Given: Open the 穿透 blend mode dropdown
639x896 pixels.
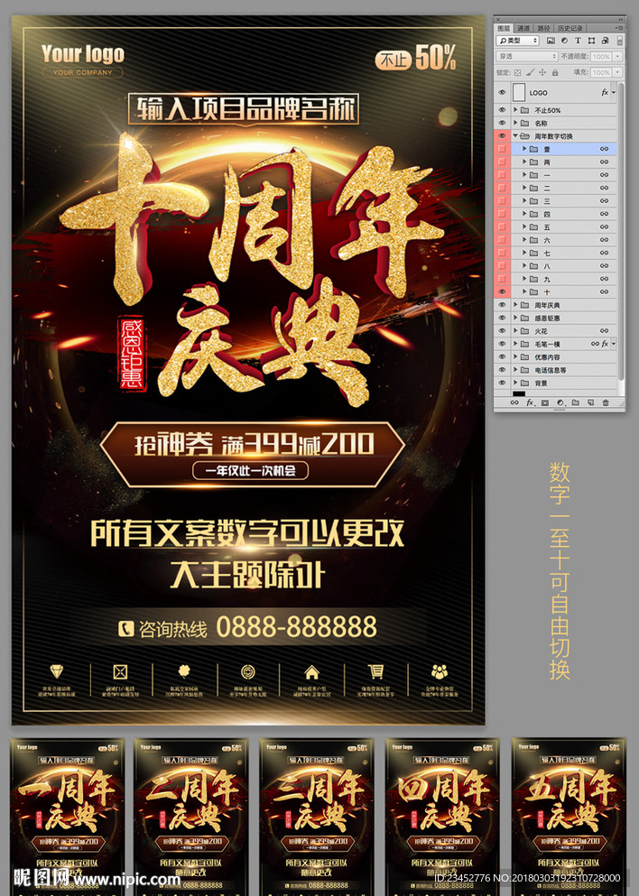Looking at the screenshot, I should point(527,57).
